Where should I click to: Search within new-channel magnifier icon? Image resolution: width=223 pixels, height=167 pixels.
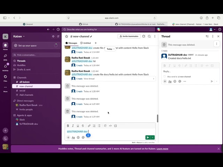(149, 36)
